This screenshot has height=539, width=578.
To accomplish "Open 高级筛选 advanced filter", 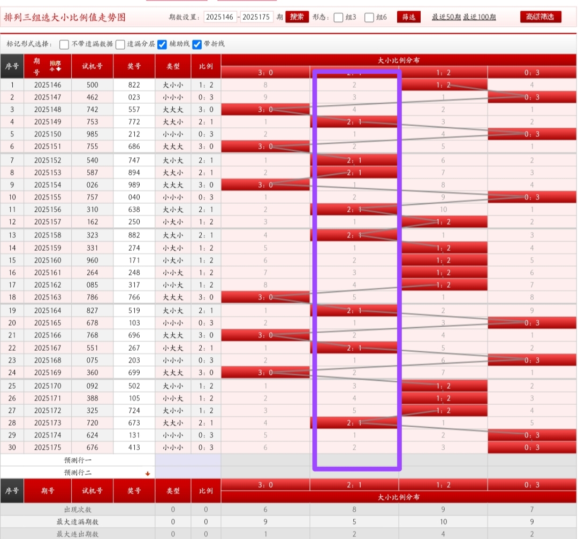I will [x=541, y=17].
